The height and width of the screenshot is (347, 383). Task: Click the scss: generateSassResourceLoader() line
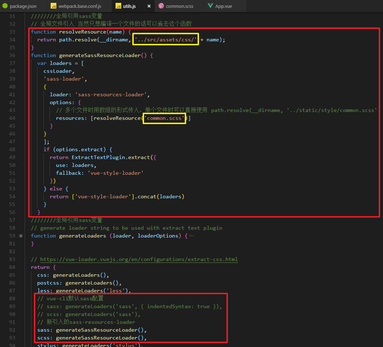92,338
